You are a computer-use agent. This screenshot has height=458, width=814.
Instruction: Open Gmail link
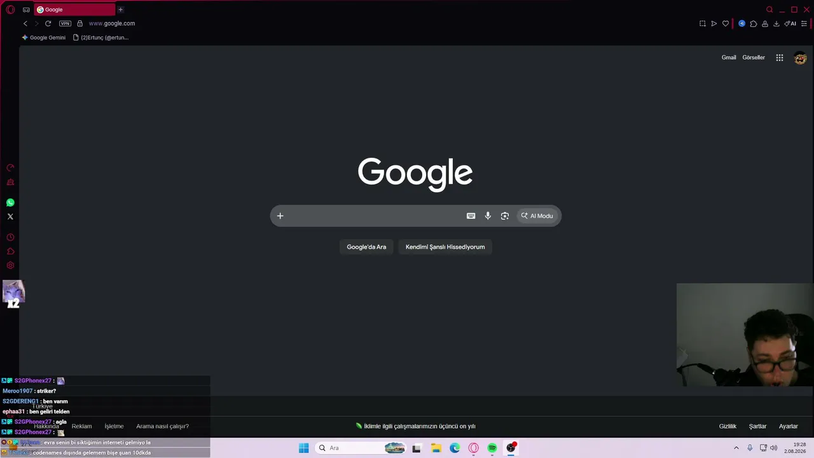tap(729, 58)
